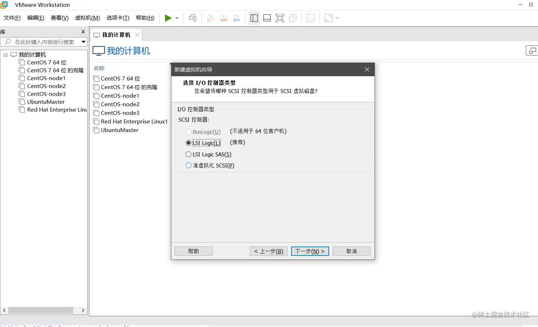Click CentOS-node2 in the name list
Screen dimensions: 538x327
click(120, 104)
